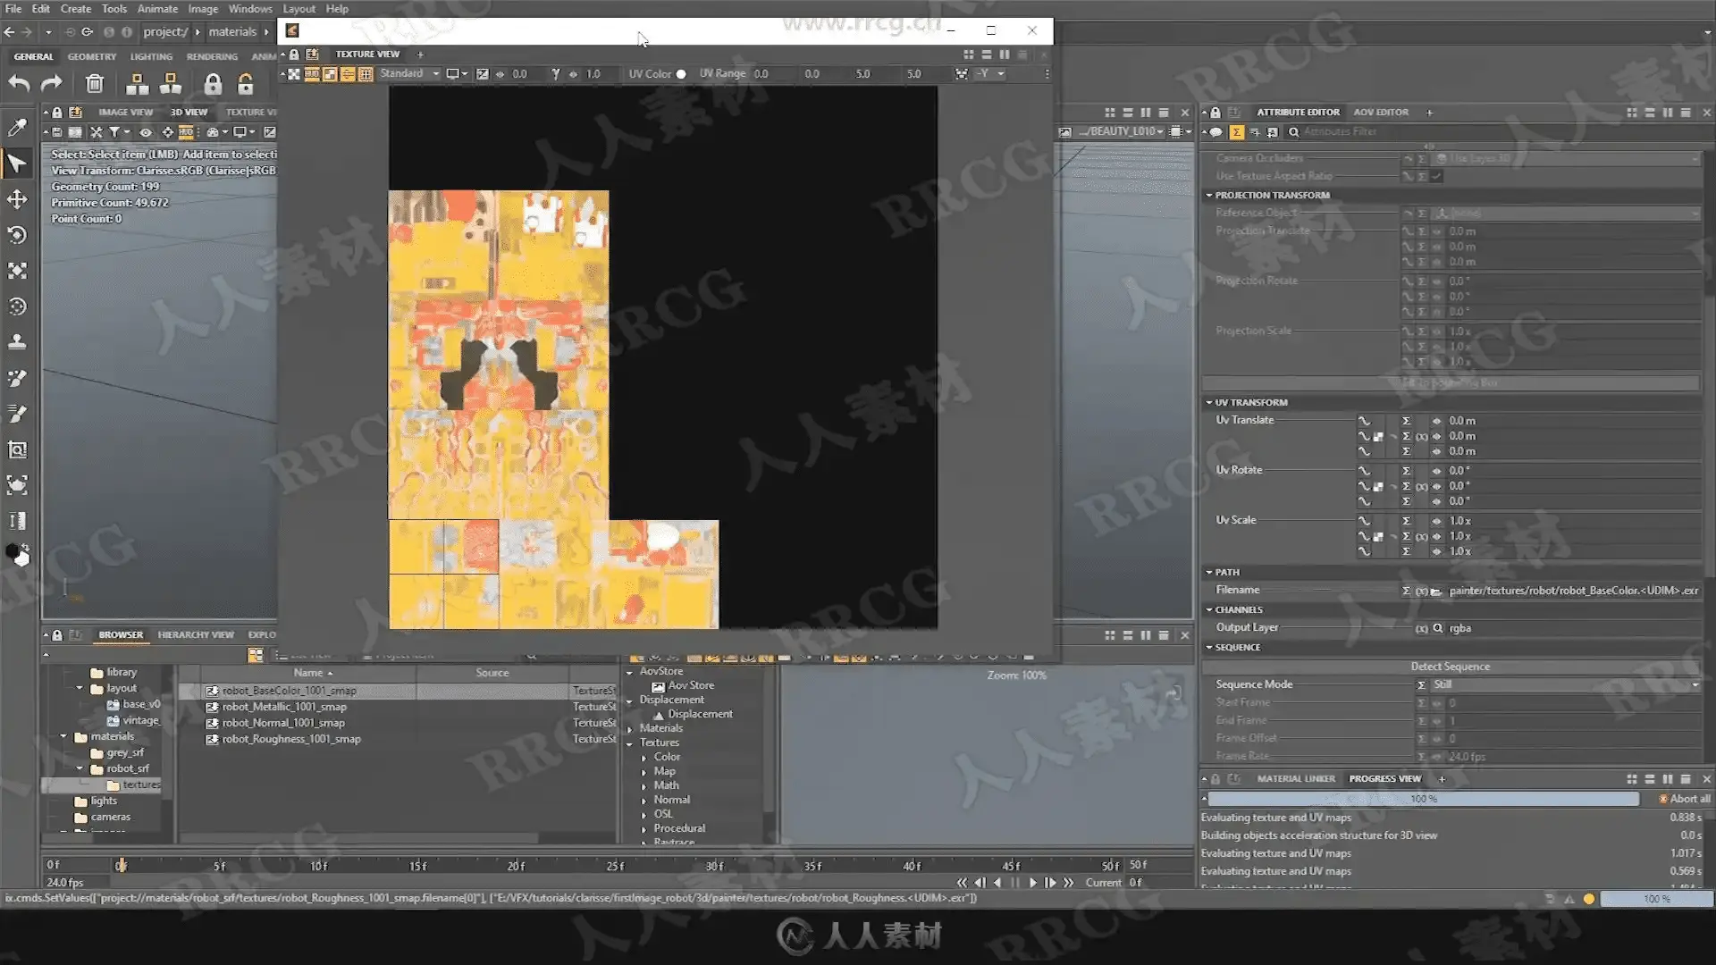Select the translate move tool

tap(17, 199)
